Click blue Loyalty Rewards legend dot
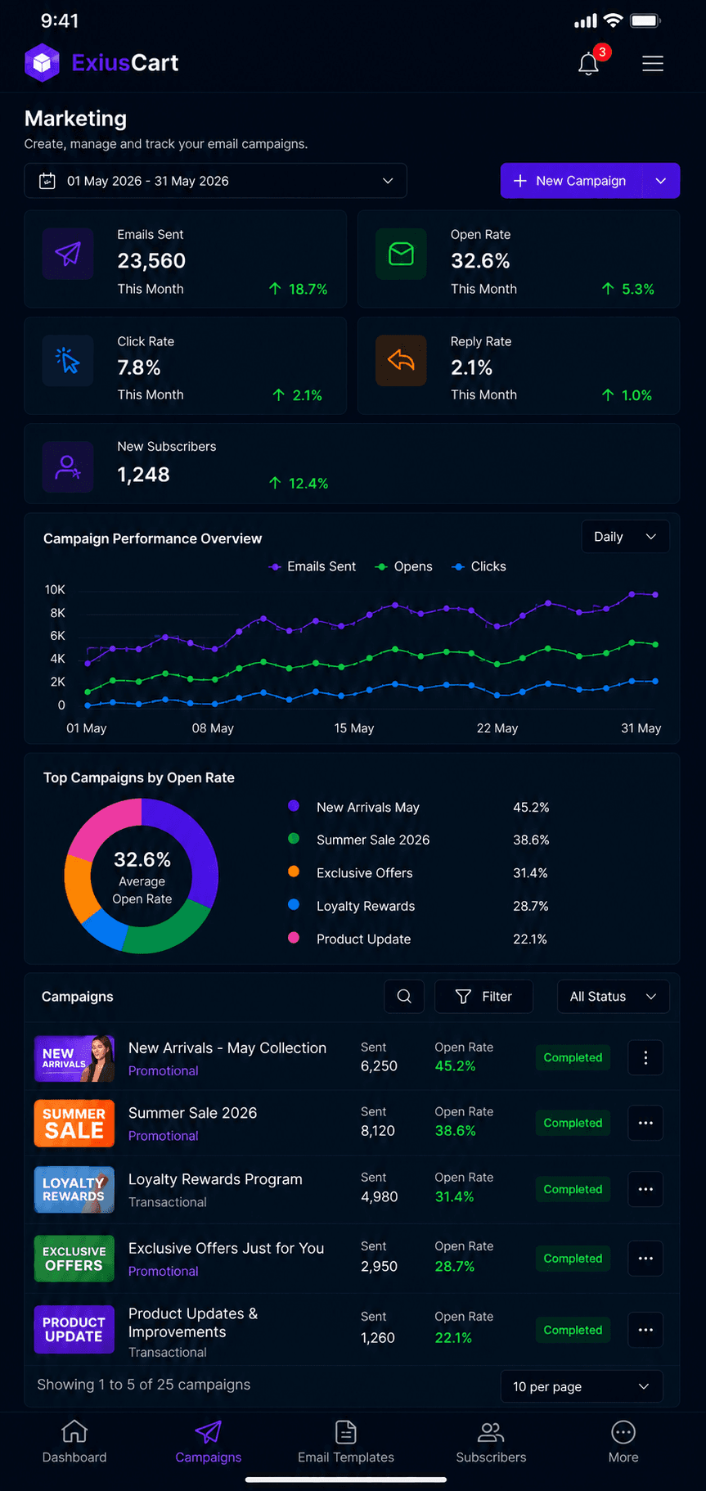 (x=294, y=904)
